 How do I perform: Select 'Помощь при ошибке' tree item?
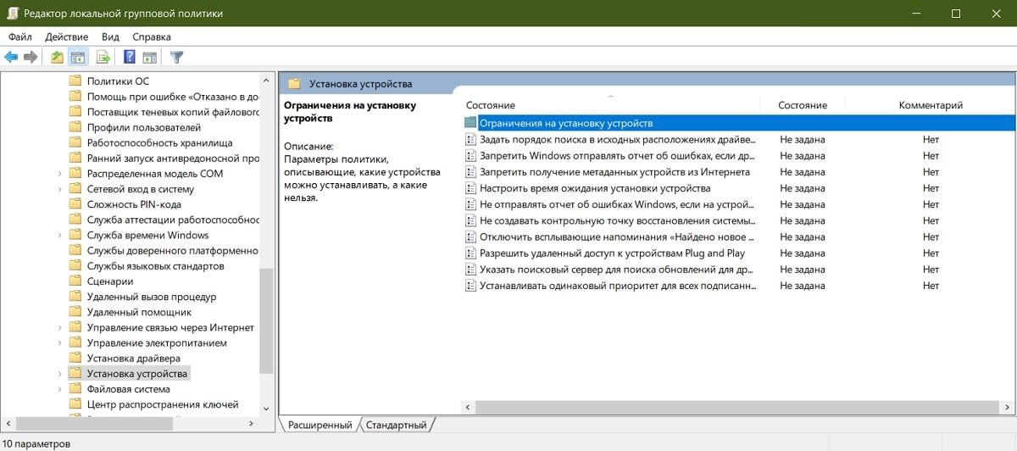tap(173, 97)
